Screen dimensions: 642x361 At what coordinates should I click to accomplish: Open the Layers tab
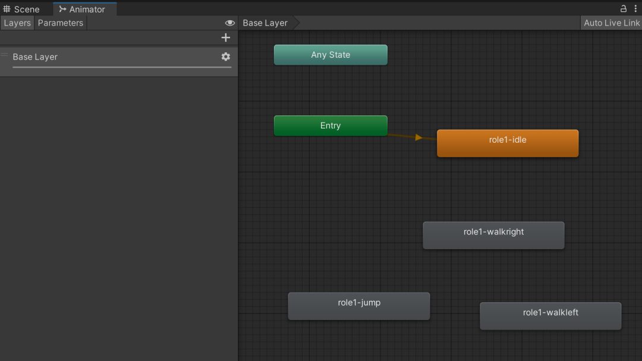click(x=17, y=23)
